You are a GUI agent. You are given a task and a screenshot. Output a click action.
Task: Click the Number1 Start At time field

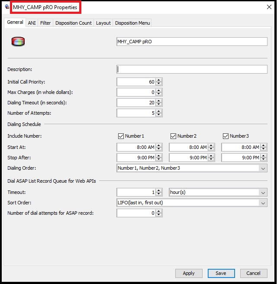click(136, 147)
